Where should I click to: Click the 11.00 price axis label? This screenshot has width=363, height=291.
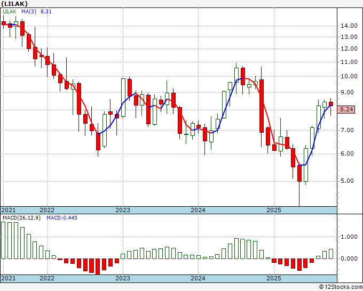[349, 62]
